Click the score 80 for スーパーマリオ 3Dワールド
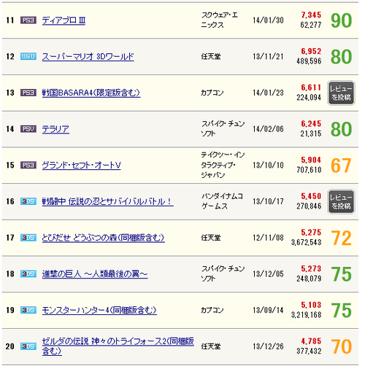This screenshot has width=365, height=369. click(x=341, y=57)
